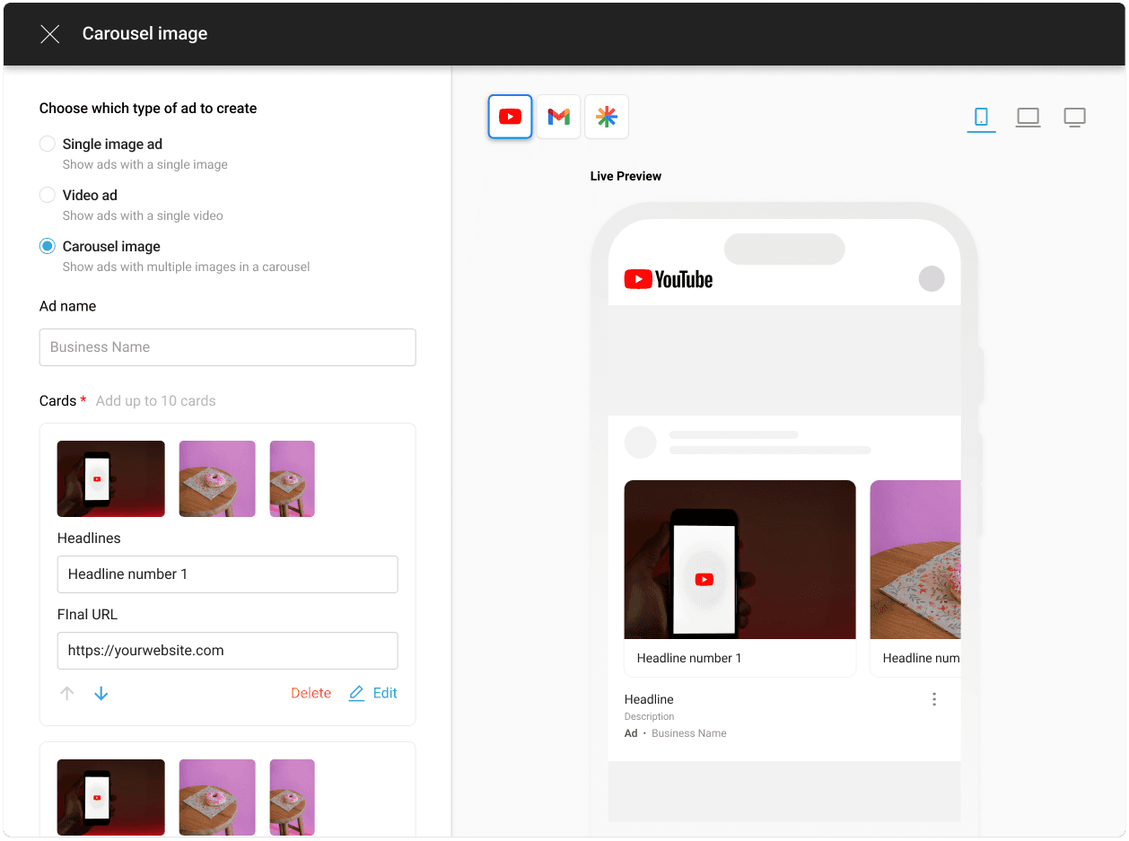Image resolution: width=1129 pixels, height=841 pixels.
Task: Switch preview to Discover icon
Action: coord(607,117)
